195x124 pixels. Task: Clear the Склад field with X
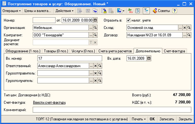(185, 28)
